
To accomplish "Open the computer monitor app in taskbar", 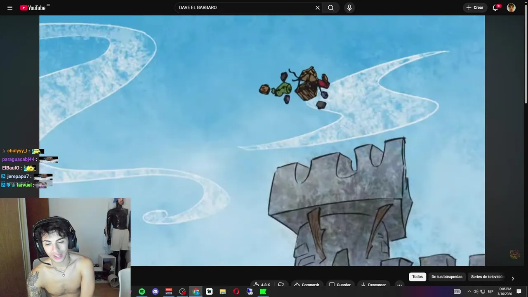I will [250, 292].
